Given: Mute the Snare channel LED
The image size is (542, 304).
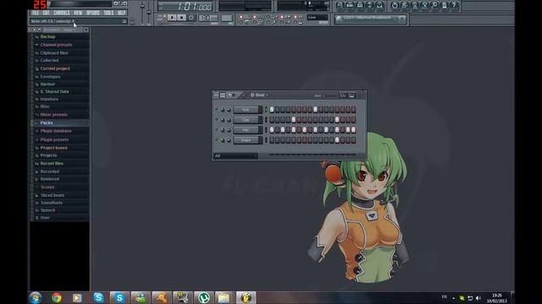Looking at the screenshot, I should pos(217,140).
